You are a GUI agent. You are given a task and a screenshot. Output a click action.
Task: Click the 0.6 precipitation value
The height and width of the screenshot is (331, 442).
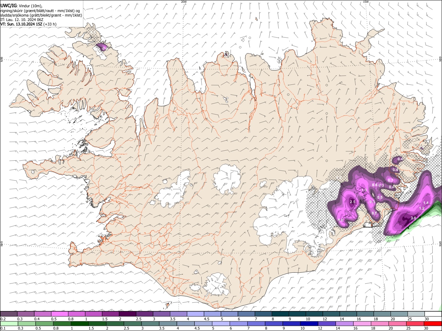[375, 185]
